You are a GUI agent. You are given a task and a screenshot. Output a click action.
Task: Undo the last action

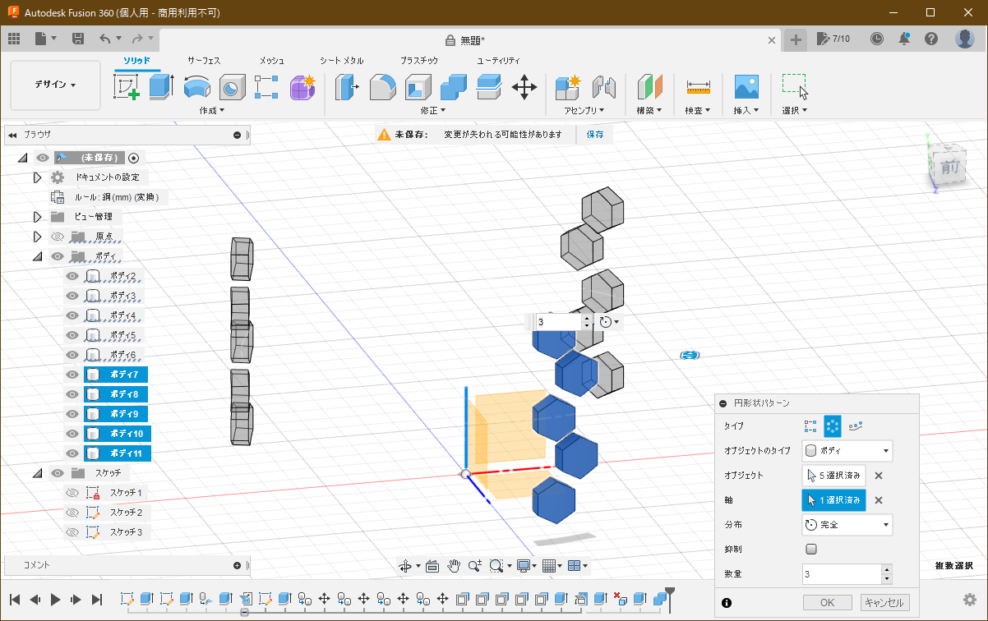104,39
